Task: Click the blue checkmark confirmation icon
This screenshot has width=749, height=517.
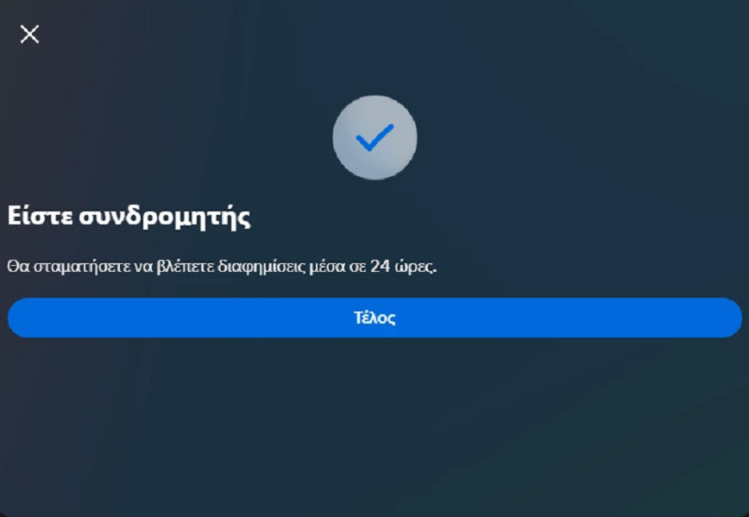Action: tap(375, 137)
